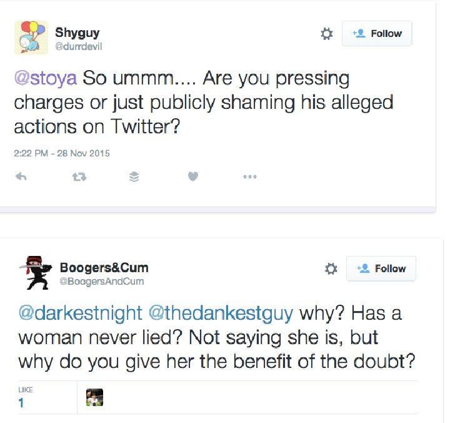Viewport: 450px width, 423px height.
Task: Open Shyguy's balloon profile avatar
Action: [x=31, y=38]
